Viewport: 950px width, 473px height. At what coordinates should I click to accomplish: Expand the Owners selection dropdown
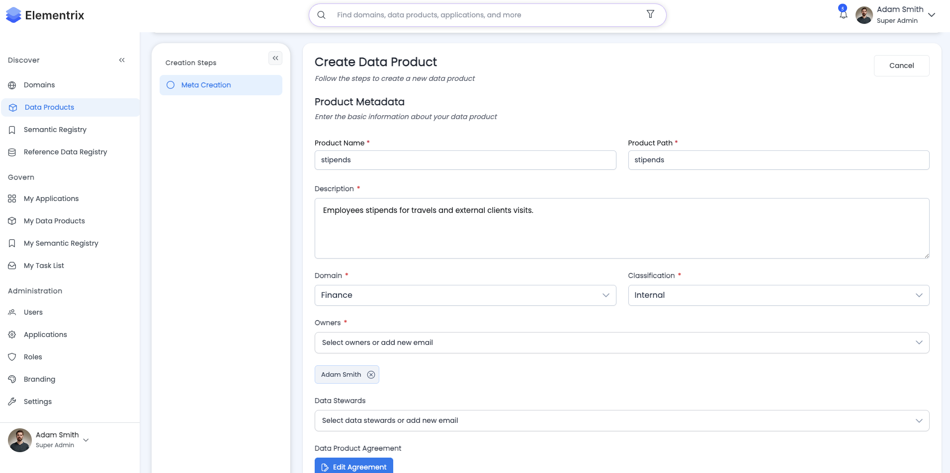[621, 342]
